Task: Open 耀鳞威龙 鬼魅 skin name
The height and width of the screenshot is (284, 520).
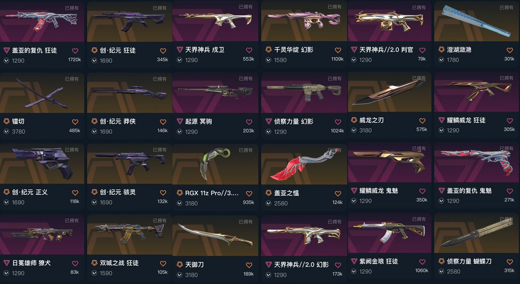Action: tap(379, 191)
